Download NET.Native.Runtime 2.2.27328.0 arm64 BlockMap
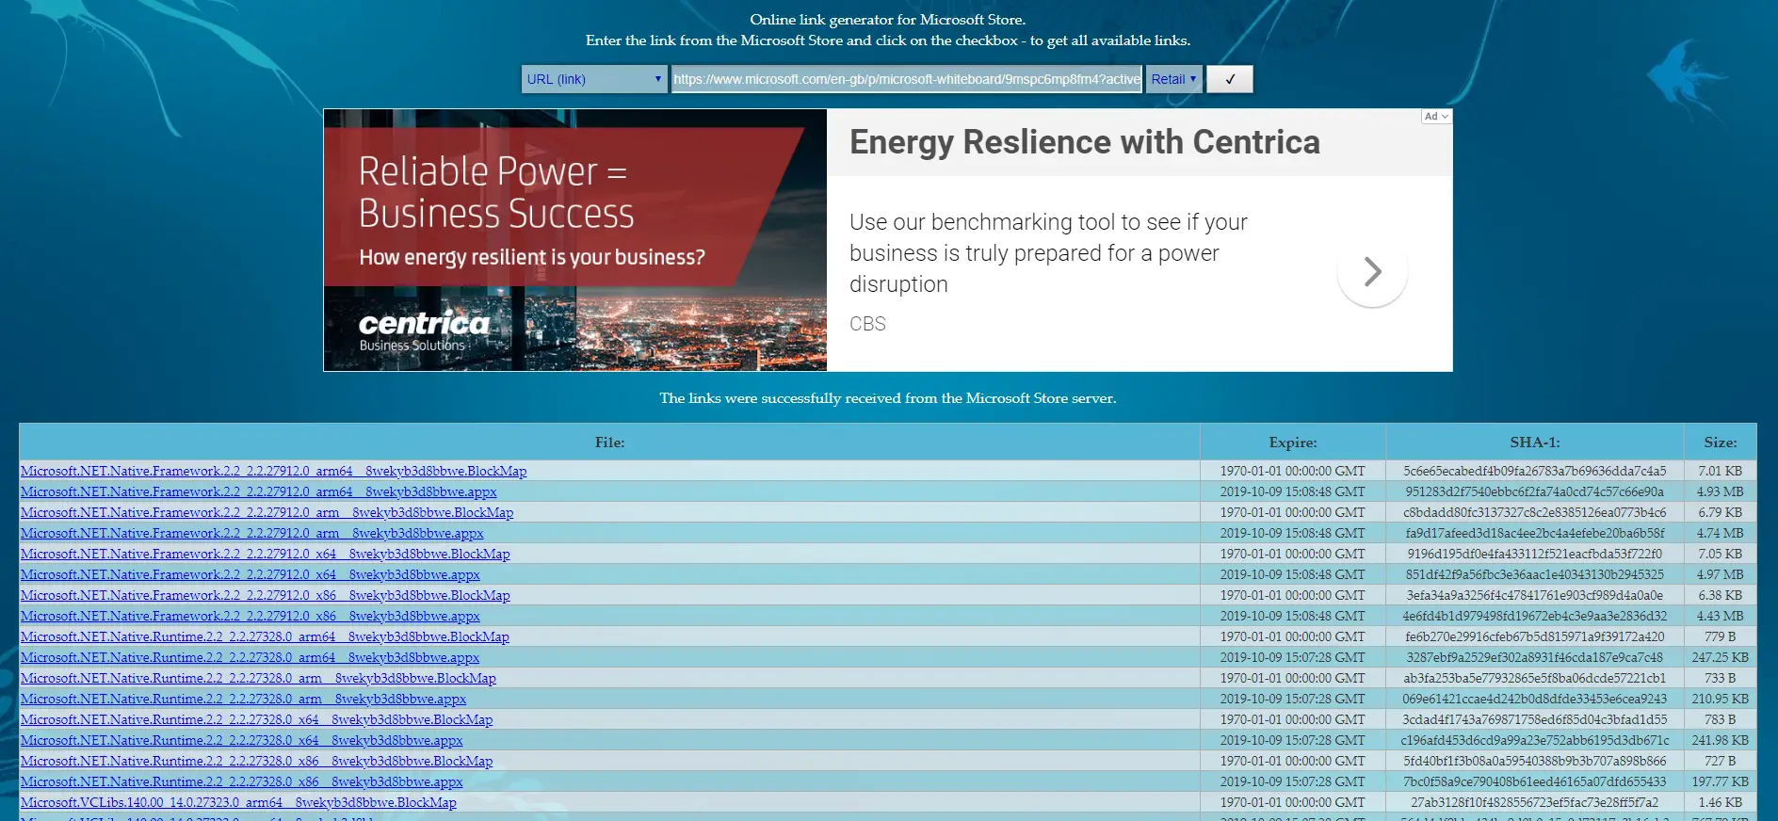 coord(266,636)
